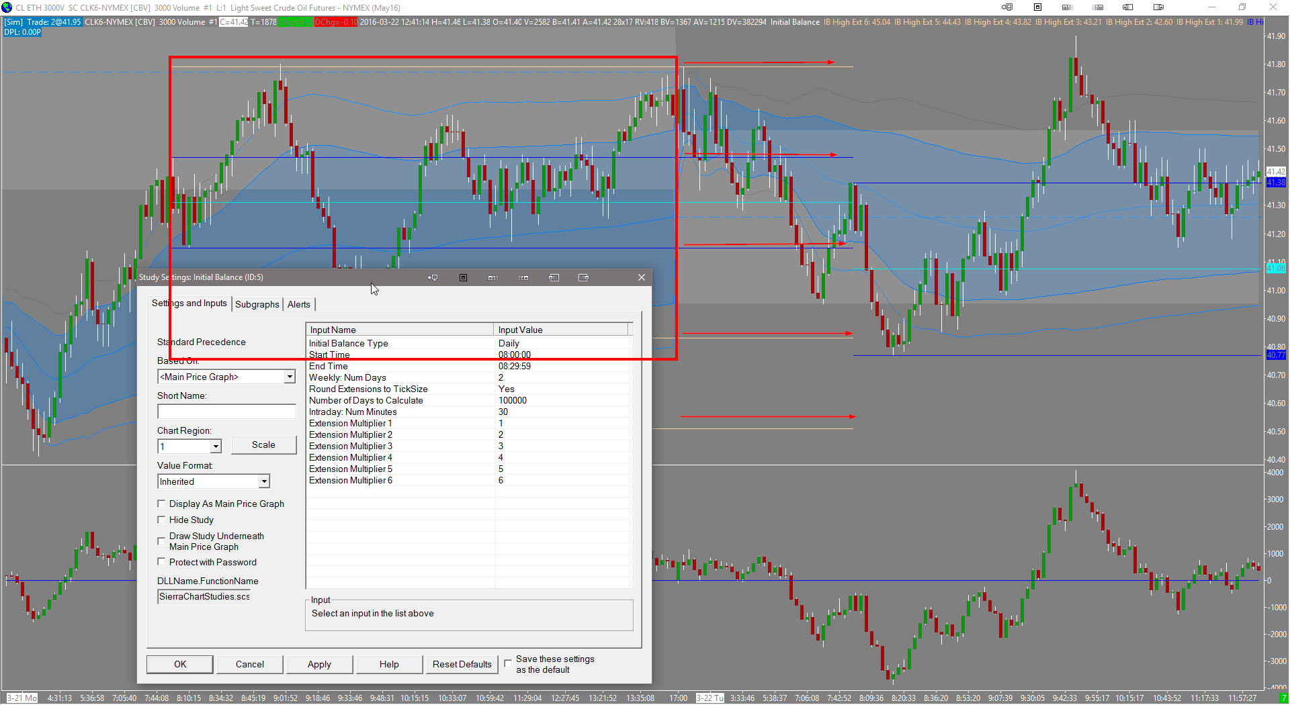Click the Study Settings icon with solid left pane

tap(493, 277)
